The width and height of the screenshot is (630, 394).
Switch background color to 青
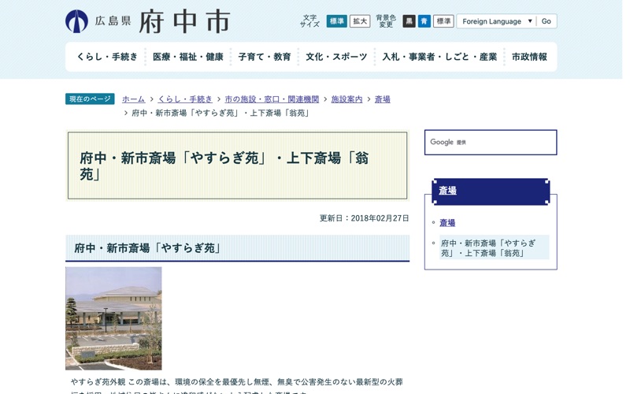[x=424, y=21]
